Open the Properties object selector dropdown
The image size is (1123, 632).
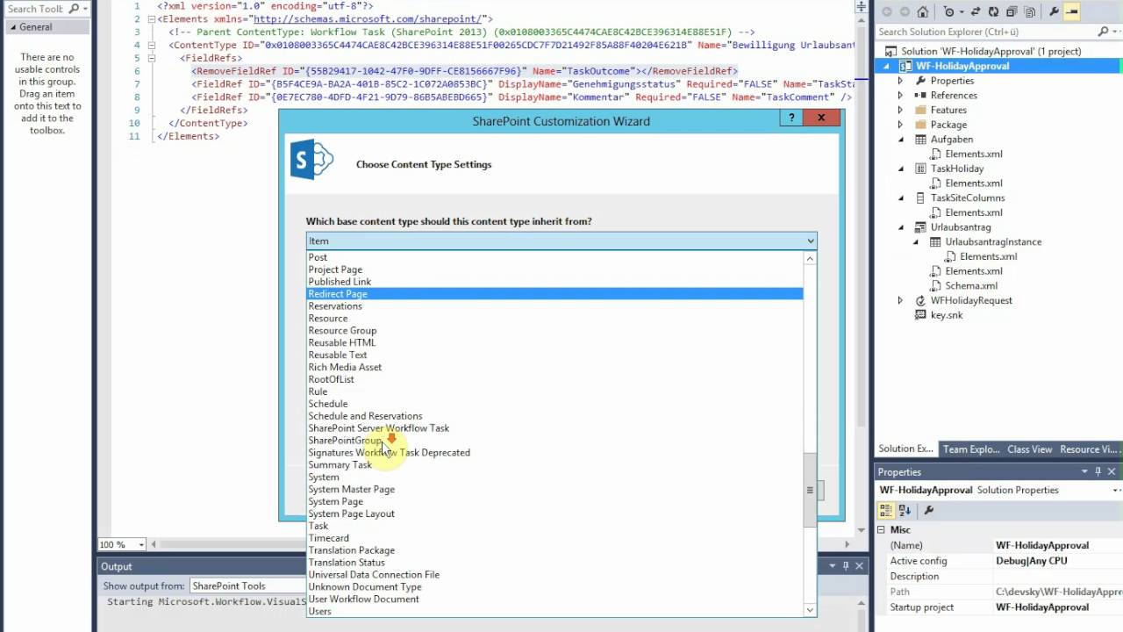coord(1116,491)
